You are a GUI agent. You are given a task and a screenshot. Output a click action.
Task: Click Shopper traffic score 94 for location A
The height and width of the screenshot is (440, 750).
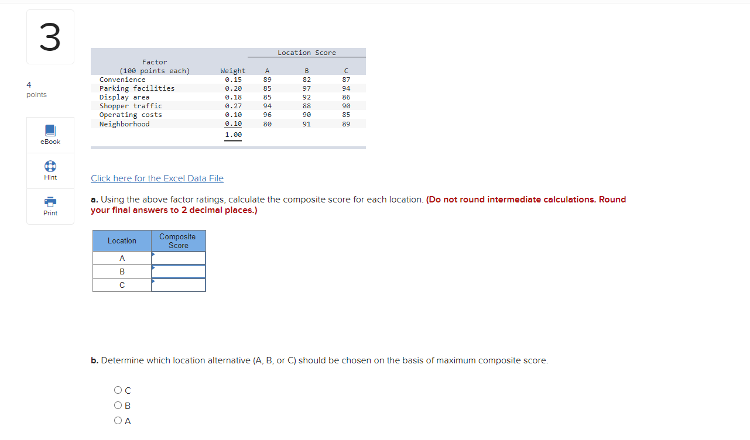click(267, 106)
